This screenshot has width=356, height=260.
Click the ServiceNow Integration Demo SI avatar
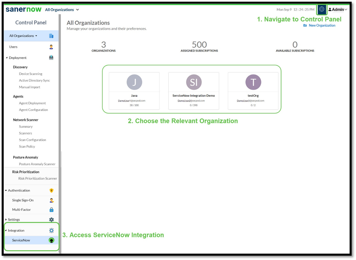tap(194, 82)
